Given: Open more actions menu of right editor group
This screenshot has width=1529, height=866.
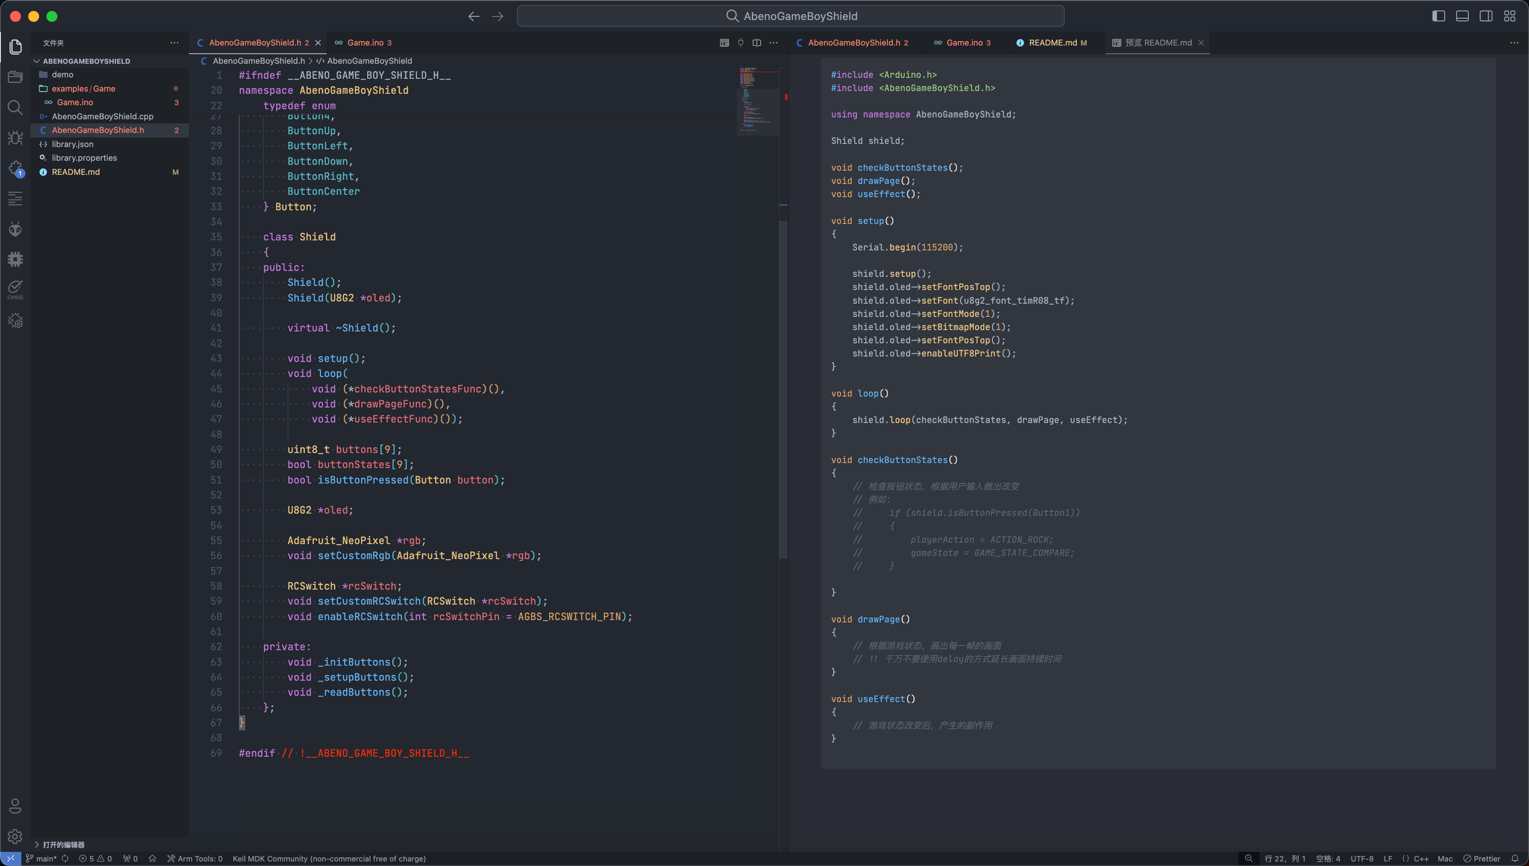Looking at the screenshot, I should 1514,43.
